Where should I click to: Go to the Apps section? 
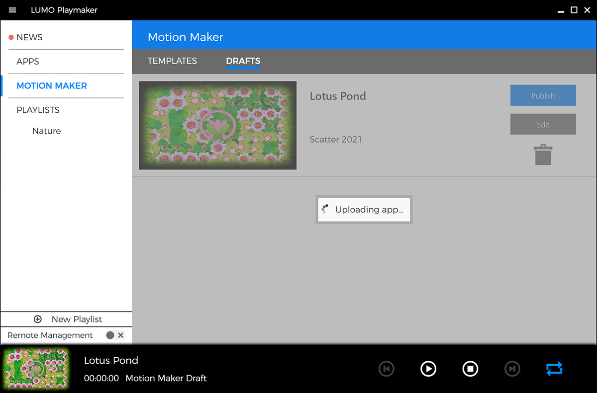pos(28,62)
